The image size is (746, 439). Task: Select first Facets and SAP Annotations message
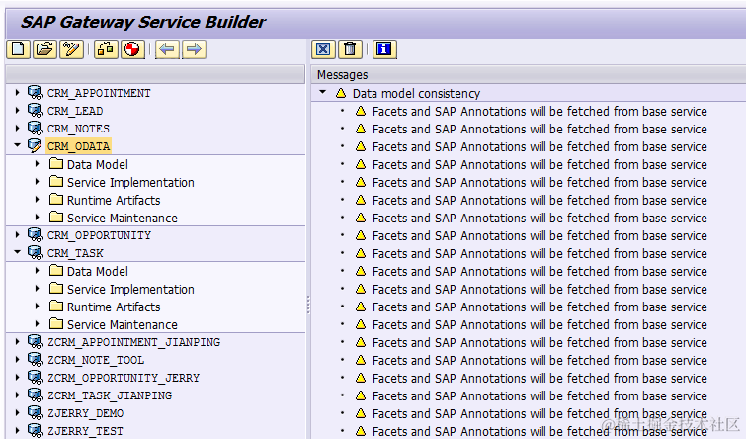[x=539, y=111]
